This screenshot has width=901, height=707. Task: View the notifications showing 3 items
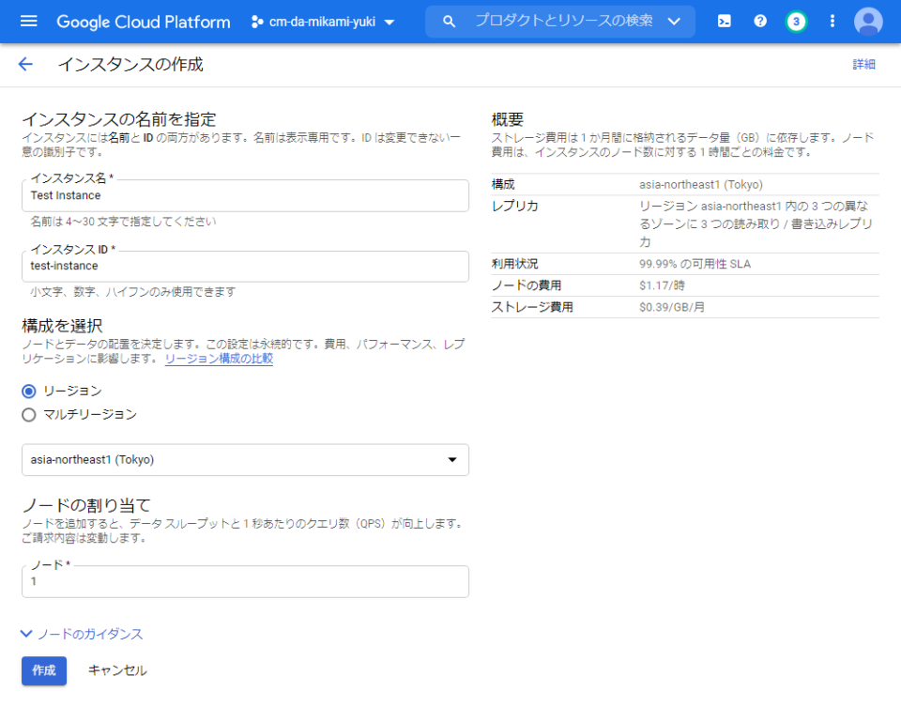796,21
